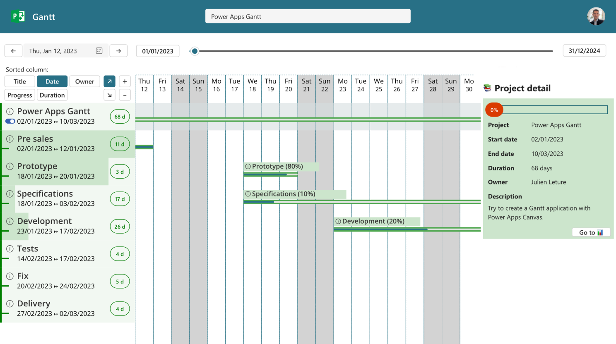This screenshot has width=616, height=344.
Task: Focus the Power Apps Gantt search field
Action: [x=308, y=17]
